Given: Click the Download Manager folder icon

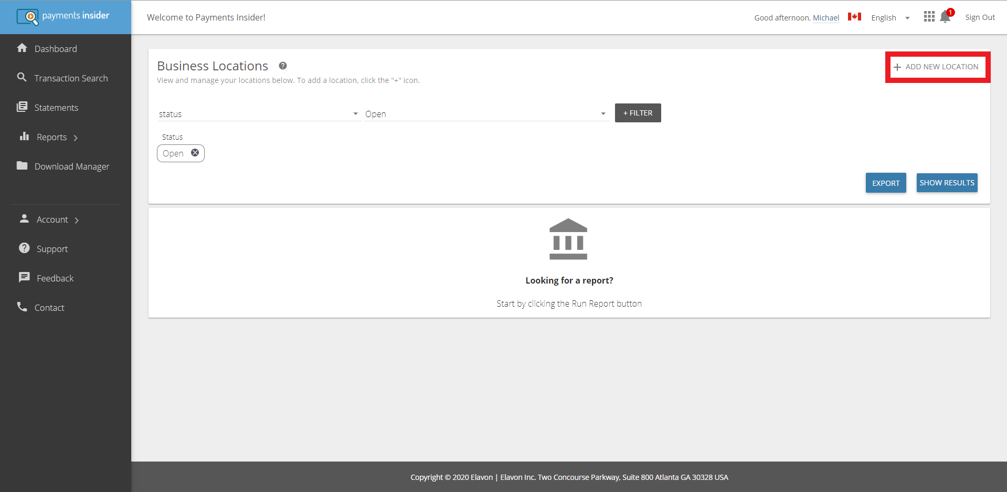Looking at the screenshot, I should click(x=22, y=165).
